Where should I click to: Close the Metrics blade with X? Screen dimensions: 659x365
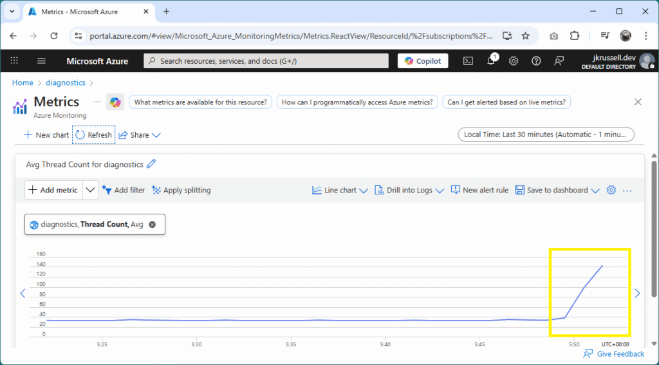[638, 102]
